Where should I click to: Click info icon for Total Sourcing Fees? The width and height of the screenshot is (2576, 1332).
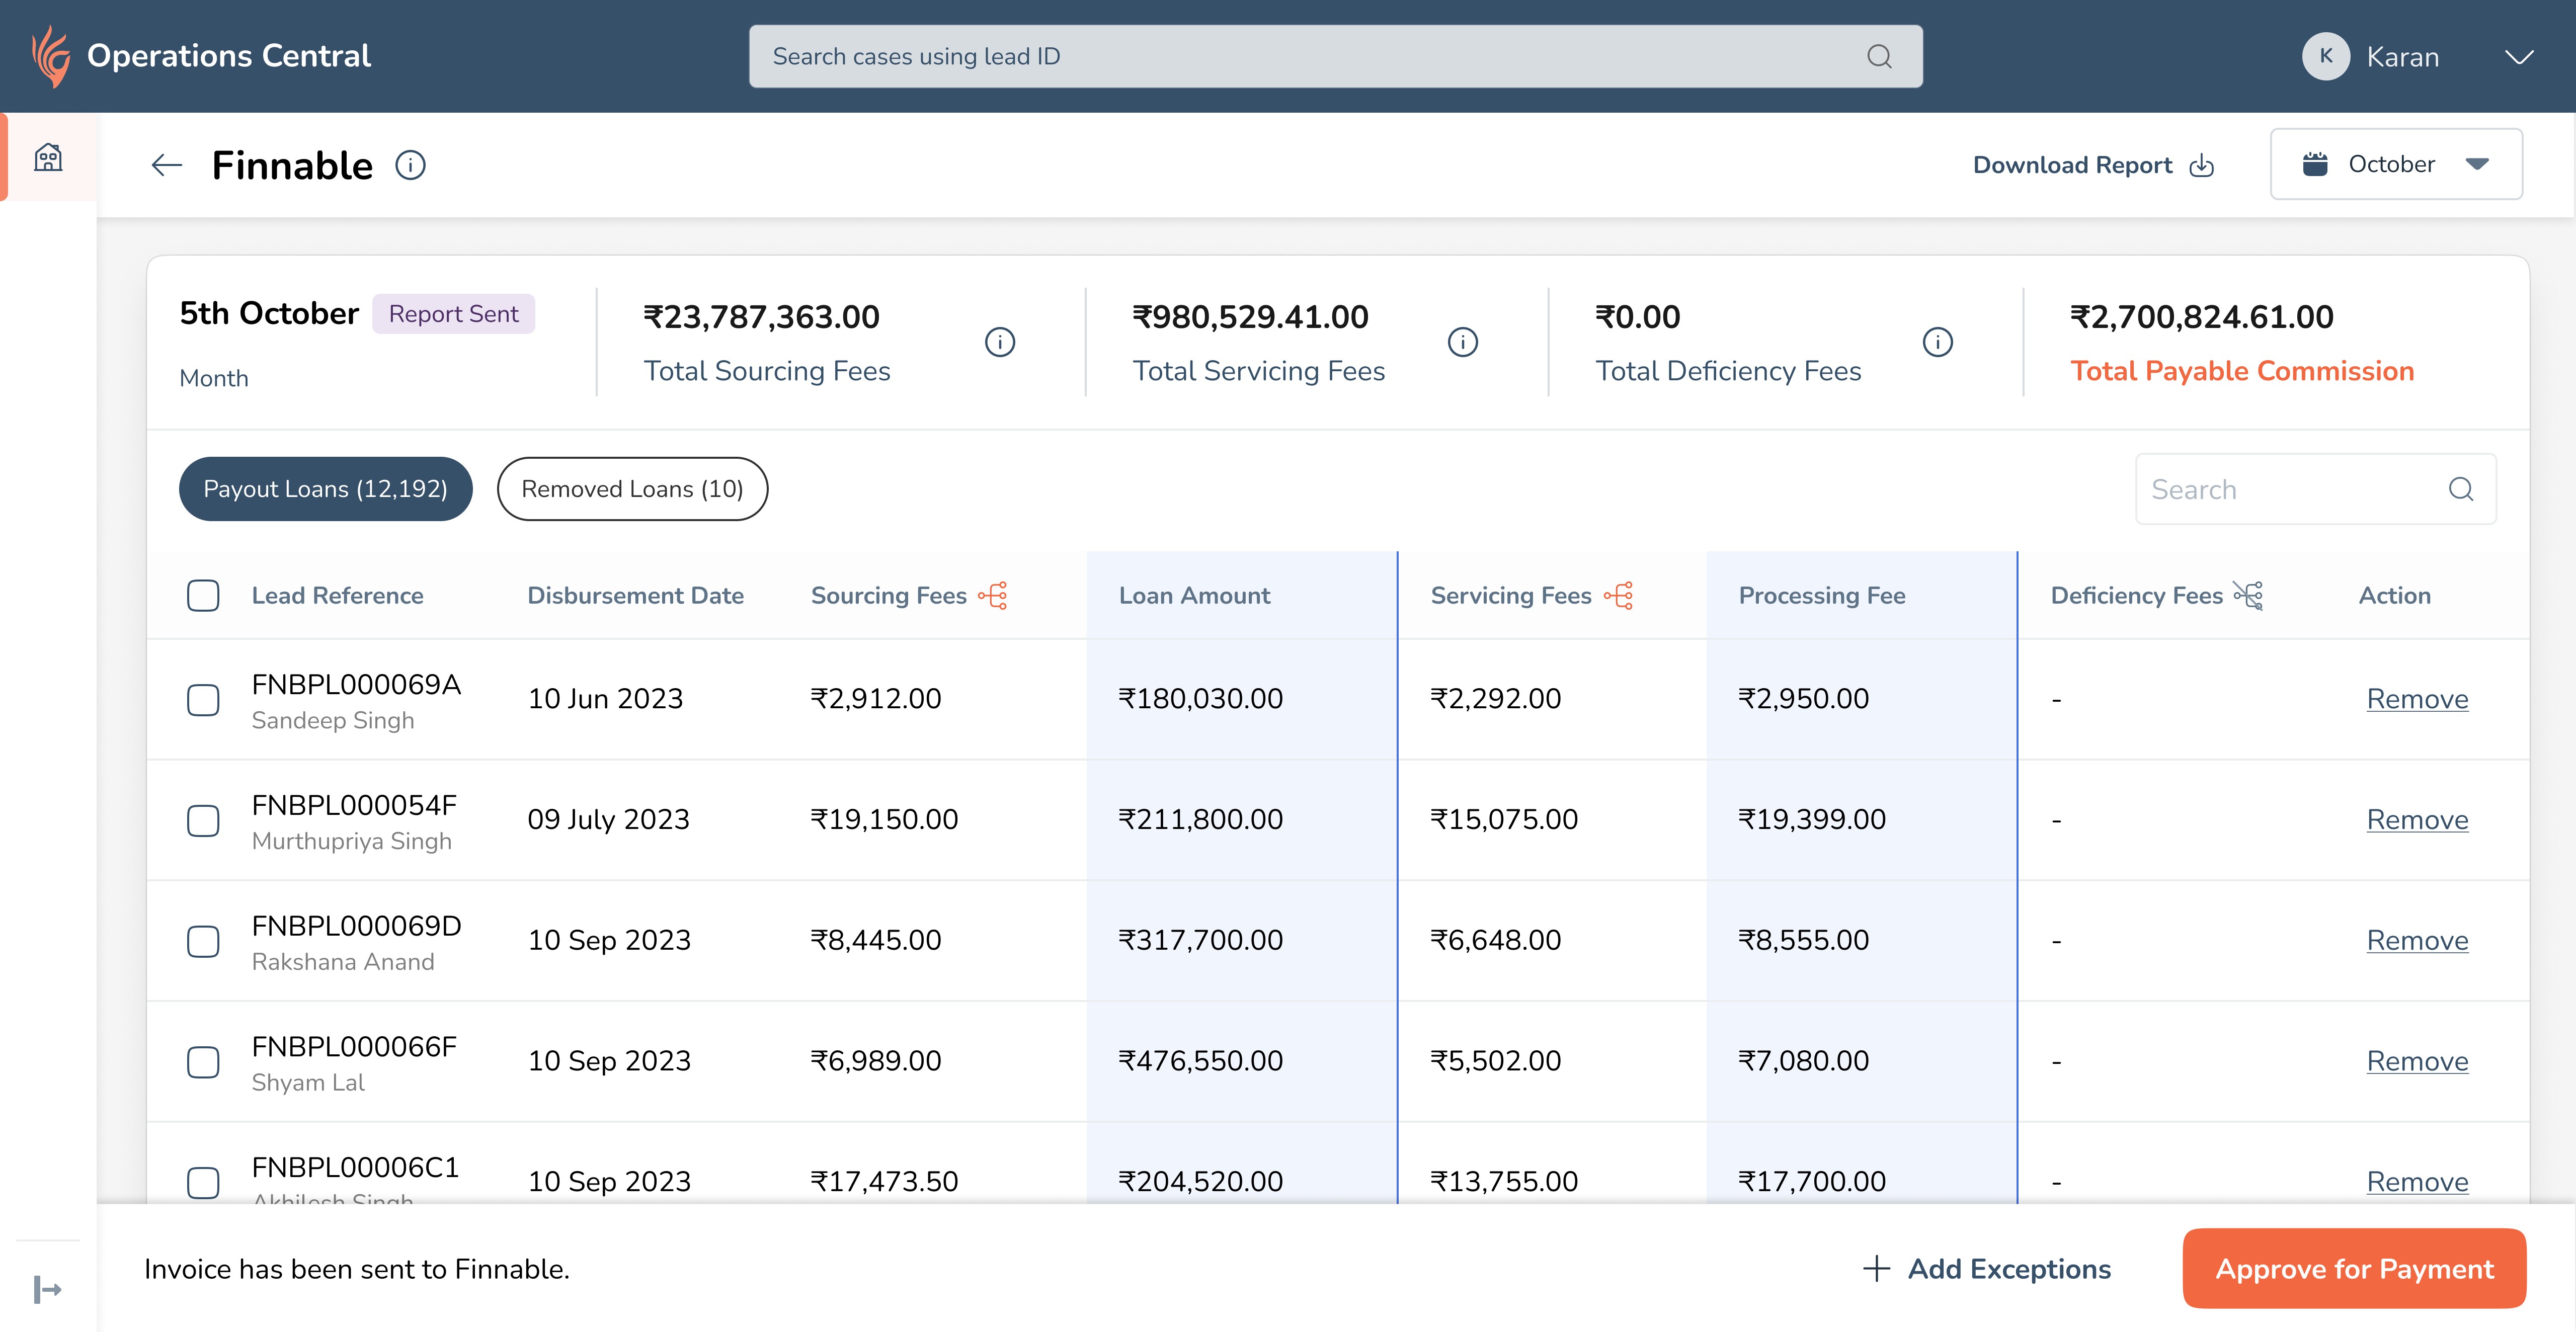[x=999, y=342]
